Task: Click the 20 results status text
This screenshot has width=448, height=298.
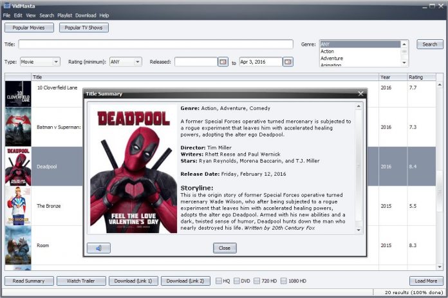Action: pyautogui.click(x=414, y=292)
